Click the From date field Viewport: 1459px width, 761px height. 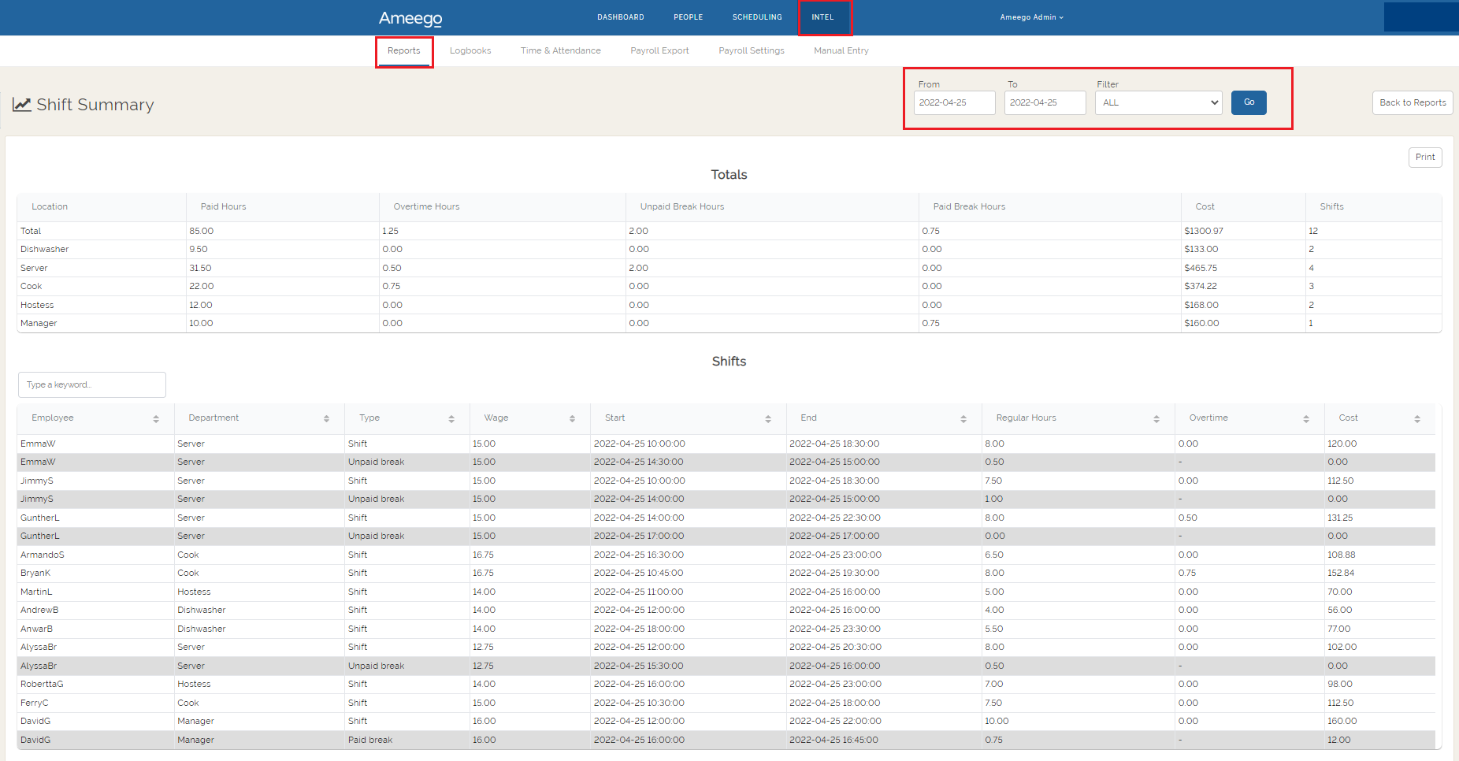pos(954,102)
